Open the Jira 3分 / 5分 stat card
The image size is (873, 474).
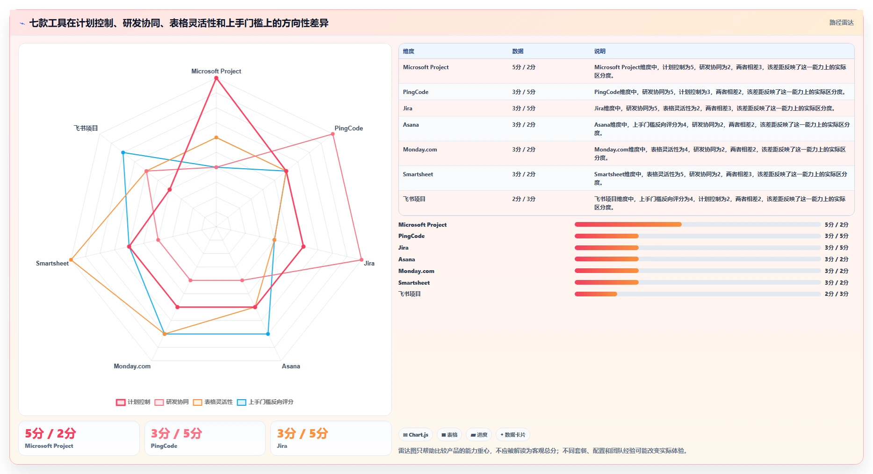tap(331, 438)
